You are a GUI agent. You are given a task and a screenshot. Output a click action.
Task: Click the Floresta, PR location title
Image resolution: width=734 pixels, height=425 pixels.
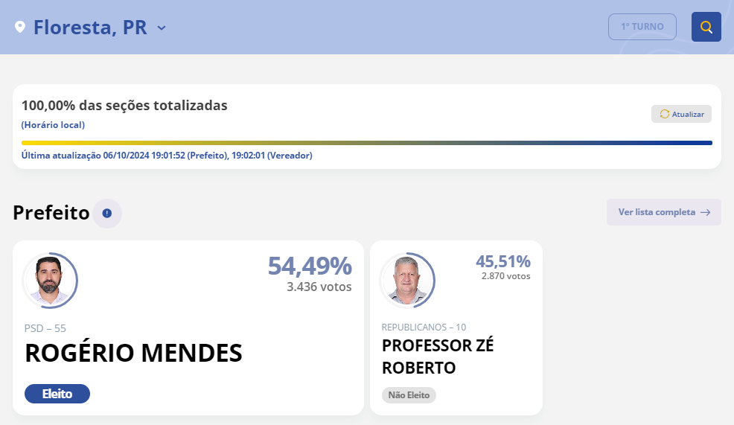(x=90, y=28)
